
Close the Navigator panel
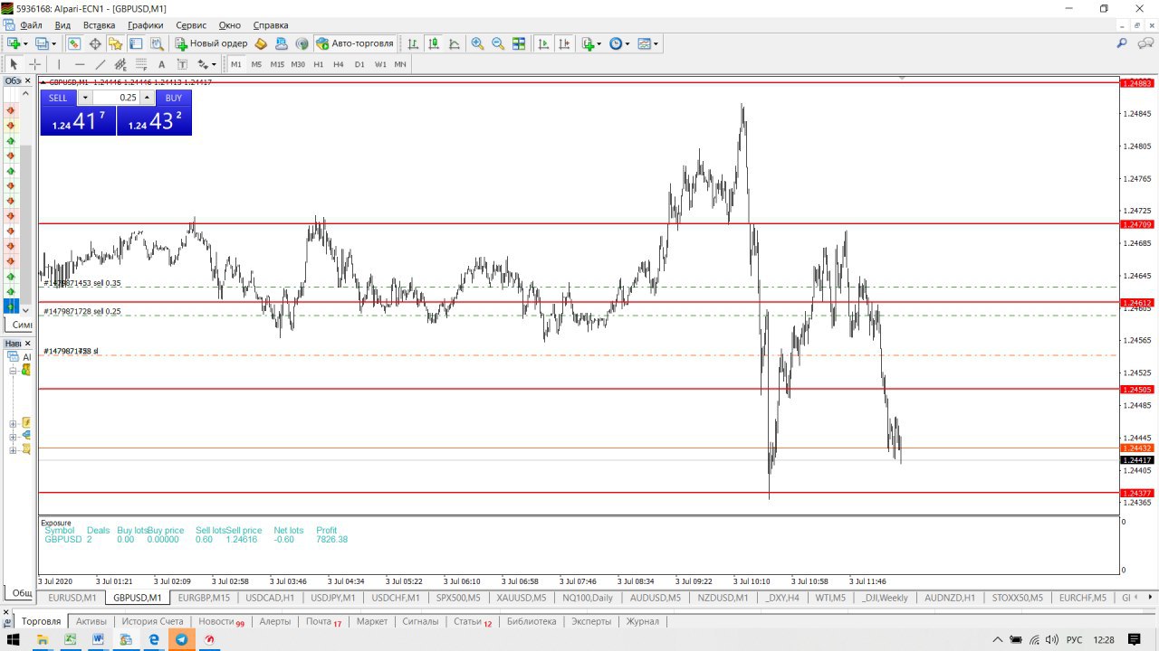(x=27, y=344)
